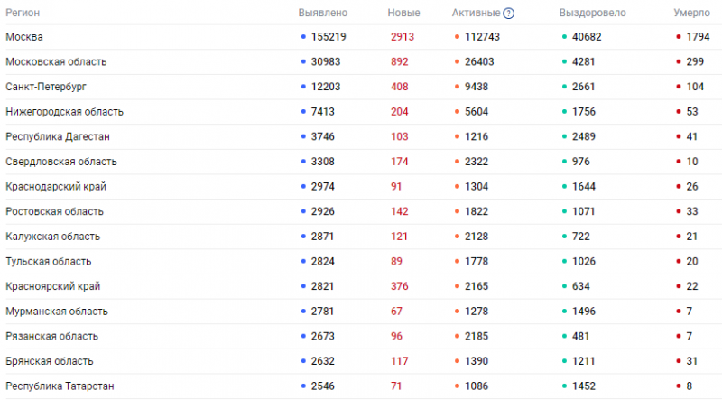Image resolution: width=722 pixels, height=400 pixels.
Task: Click the green dot beside 40682
Action: (564, 37)
